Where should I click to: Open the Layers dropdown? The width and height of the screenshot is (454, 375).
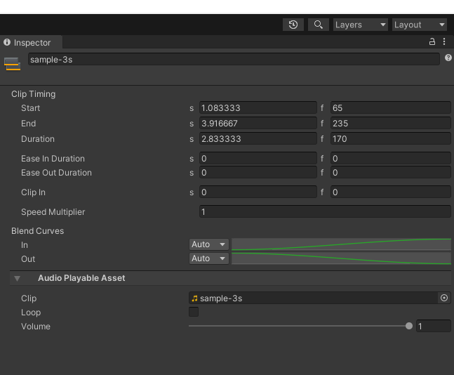coord(361,25)
